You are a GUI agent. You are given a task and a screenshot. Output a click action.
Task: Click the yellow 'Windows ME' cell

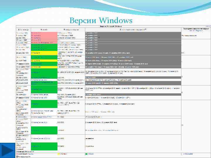tap(44, 67)
